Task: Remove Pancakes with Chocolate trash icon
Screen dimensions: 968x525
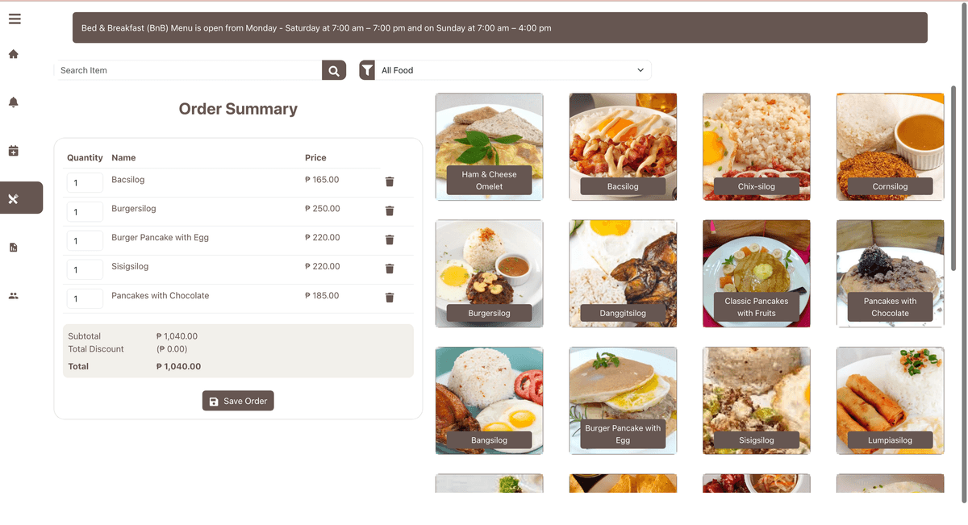Action: pyautogui.click(x=390, y=298)
